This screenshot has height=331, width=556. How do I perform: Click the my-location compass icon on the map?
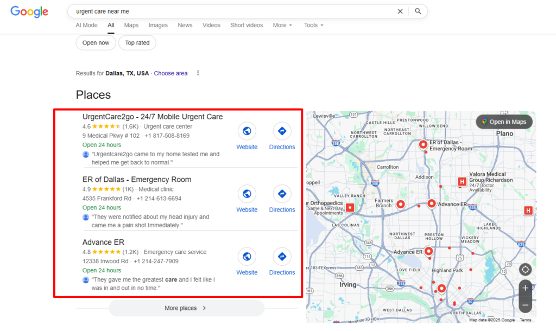[525, 269]
